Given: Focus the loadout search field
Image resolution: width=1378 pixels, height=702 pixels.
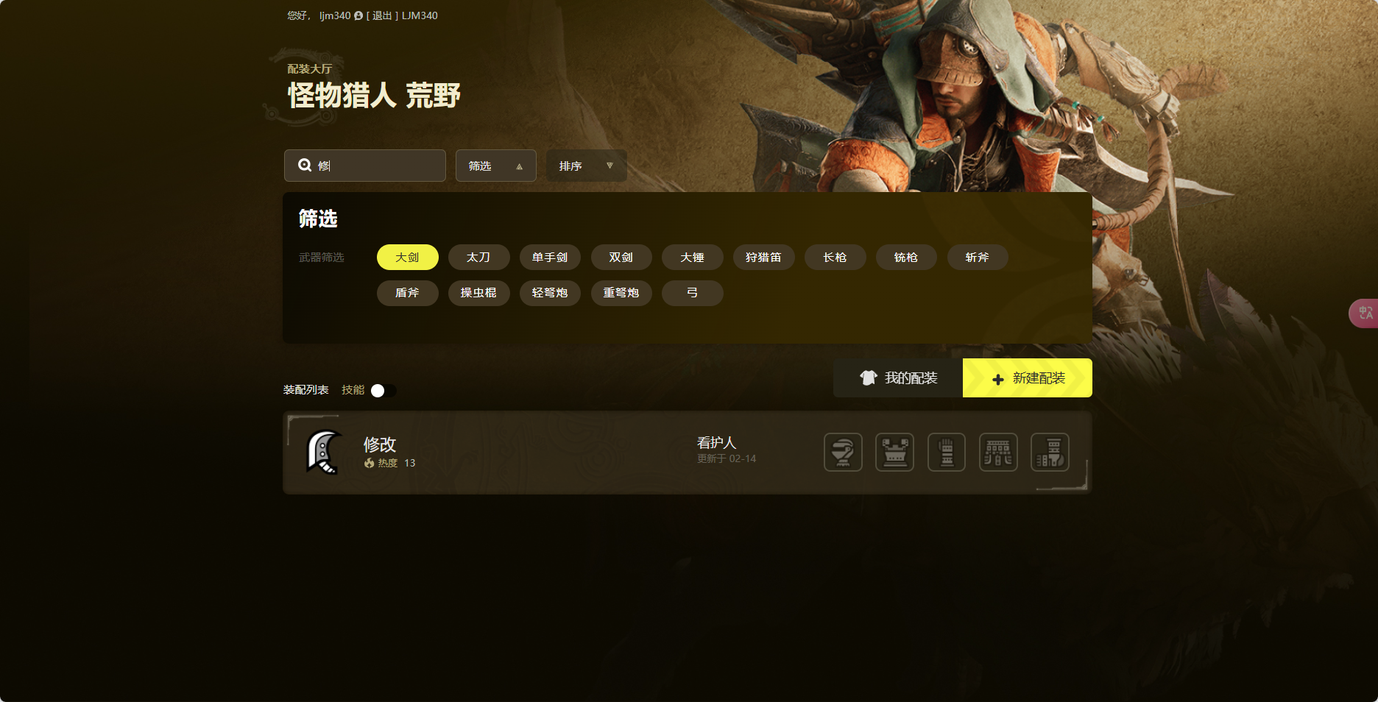Looking at the screenshot, I should coord(365,166).
